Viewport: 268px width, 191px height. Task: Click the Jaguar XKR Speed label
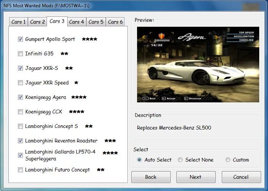47,83
